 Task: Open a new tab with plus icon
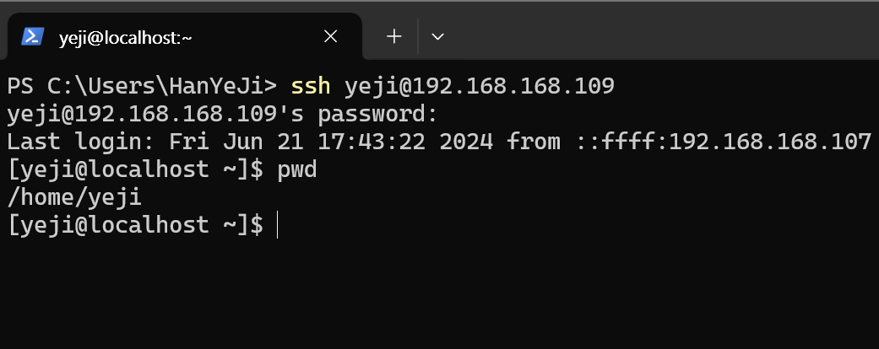pyautogui.click(x=394, y=37)
